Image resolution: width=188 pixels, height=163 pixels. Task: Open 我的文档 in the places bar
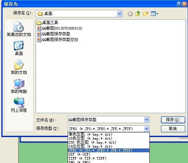pos(19,67)
